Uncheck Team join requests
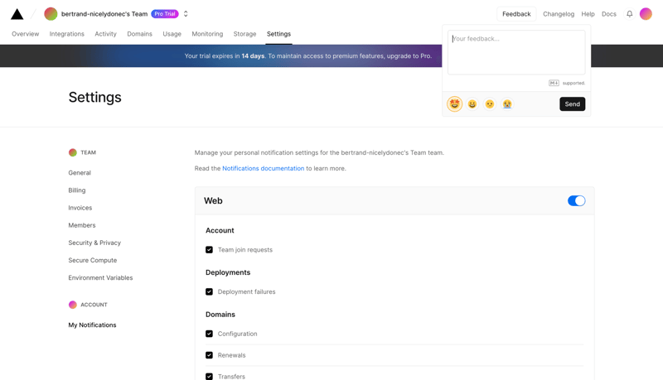This screenshot has width=663, height=380. point(209,250)
